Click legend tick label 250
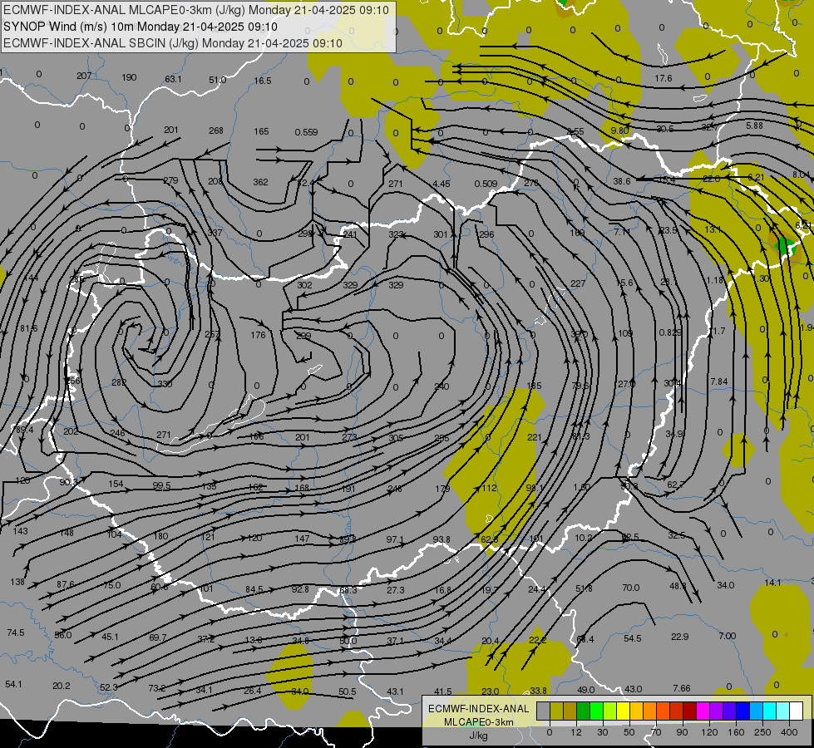814x748 pixels. pyautogui.click(x=762, y=732)
